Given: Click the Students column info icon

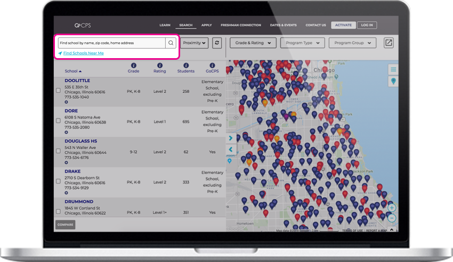Looking at the screenshot, I should tap(186, 65).
